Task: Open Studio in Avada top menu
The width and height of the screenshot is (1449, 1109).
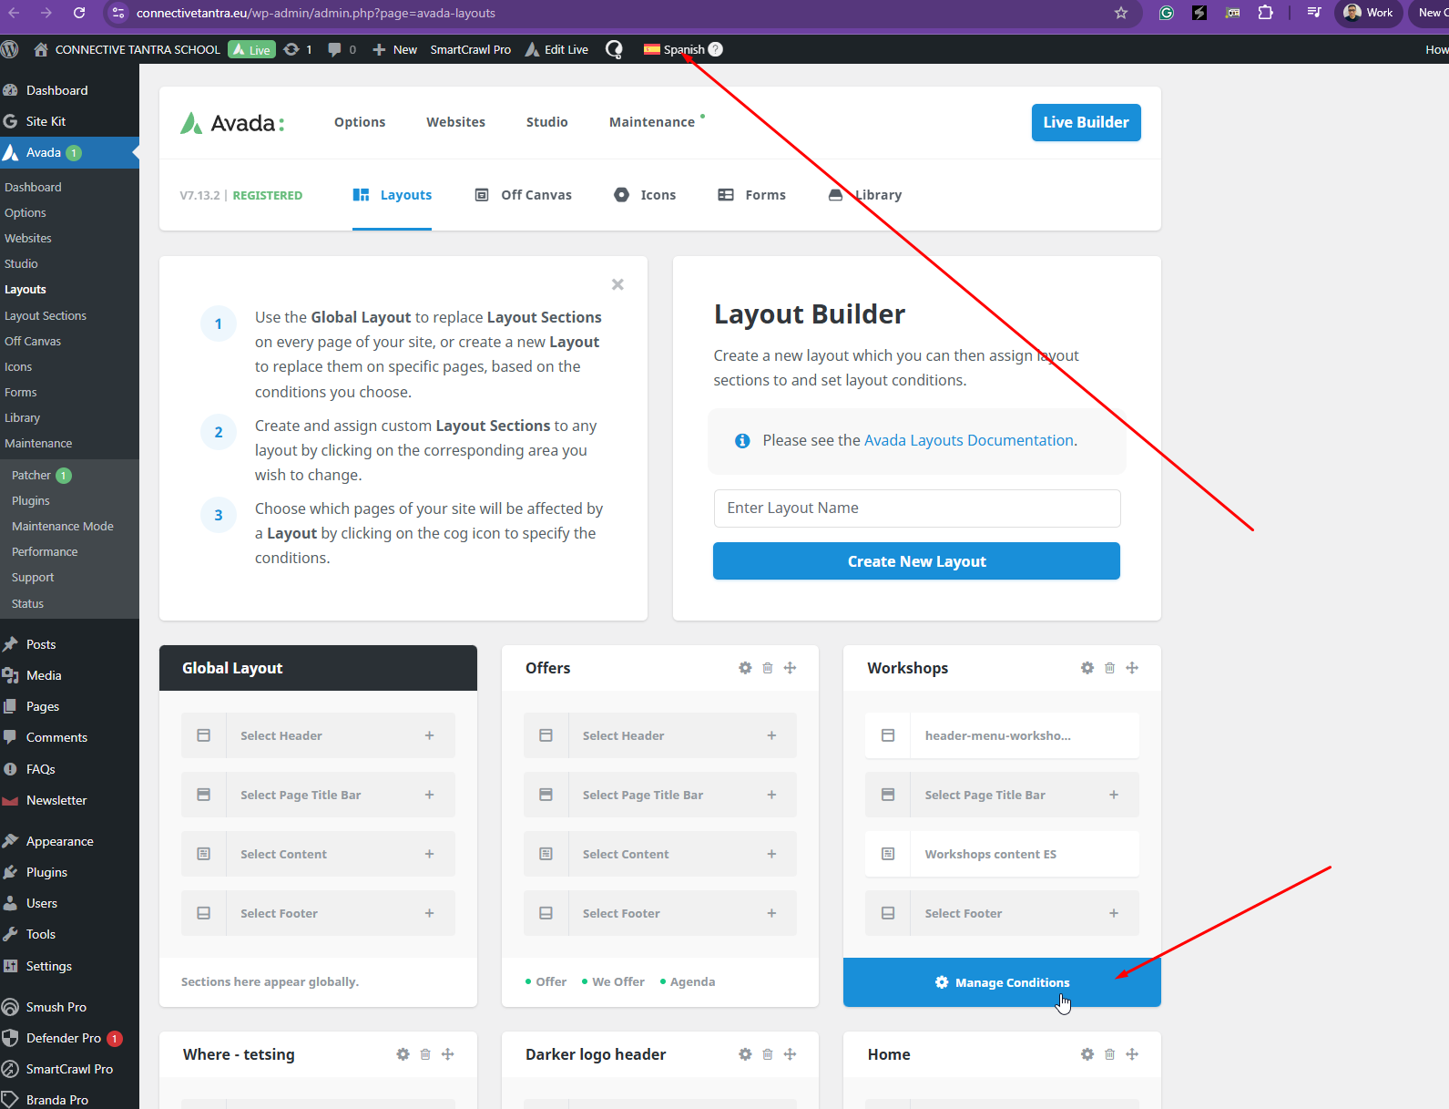Action: [547, 122]
